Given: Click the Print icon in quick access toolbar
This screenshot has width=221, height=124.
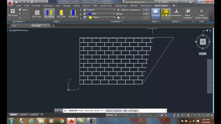Looking at the screenshot, I should pyautogui.click(x=32, y=2).
